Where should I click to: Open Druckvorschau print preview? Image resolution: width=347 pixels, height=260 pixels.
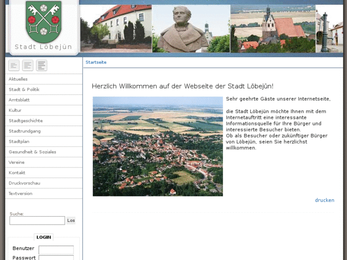click(24, 183)
